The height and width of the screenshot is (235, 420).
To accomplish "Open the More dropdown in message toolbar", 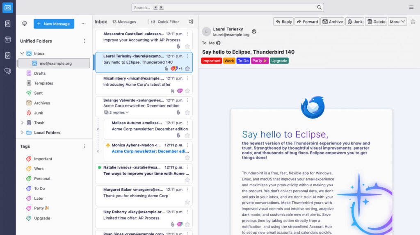I will pyautogui.click(x=397, y=22).
